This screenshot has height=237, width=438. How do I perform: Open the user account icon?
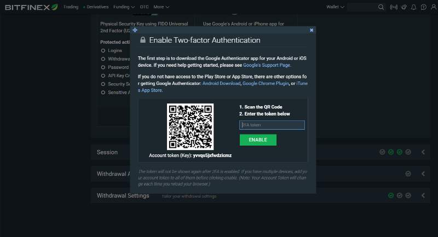434,7
